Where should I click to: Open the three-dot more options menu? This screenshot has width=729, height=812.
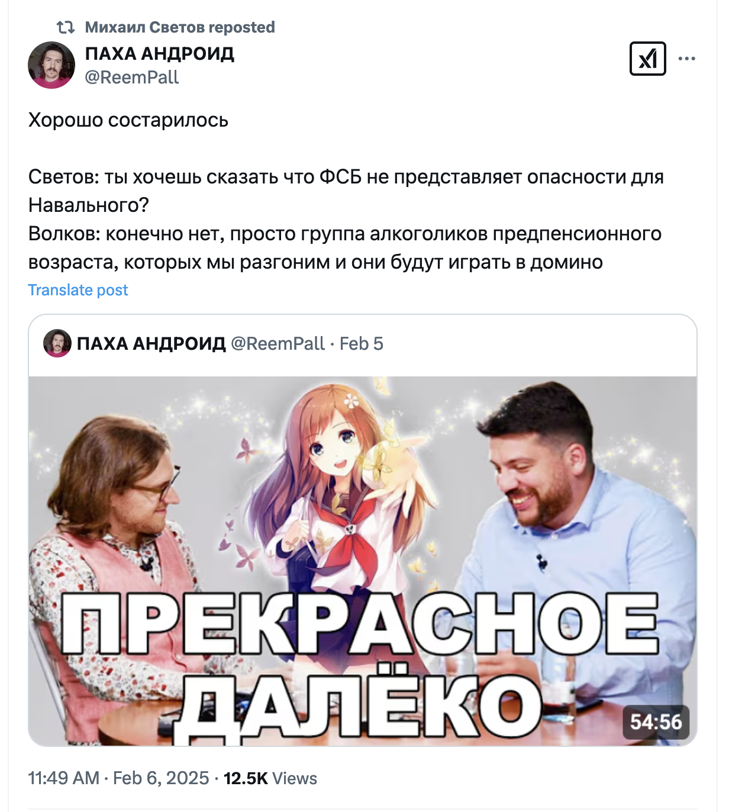[x=687, y=59]
